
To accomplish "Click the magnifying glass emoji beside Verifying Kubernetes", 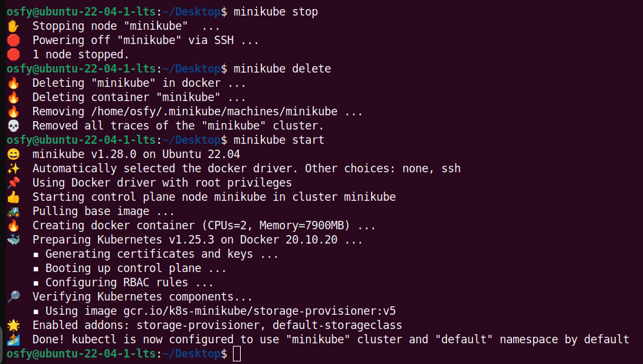I will point(13,297).
